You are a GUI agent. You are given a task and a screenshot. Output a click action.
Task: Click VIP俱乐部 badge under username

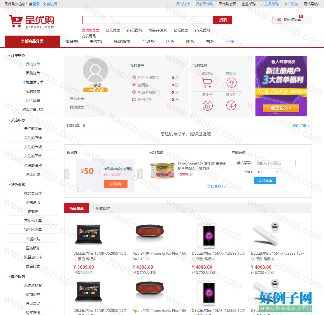point(95,90)
